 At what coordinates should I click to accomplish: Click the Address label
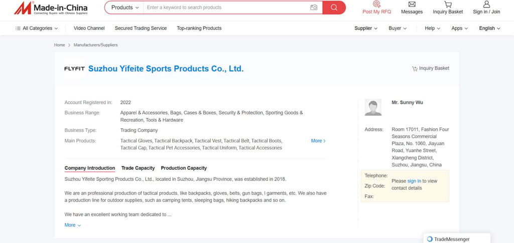tap(373, 129)
